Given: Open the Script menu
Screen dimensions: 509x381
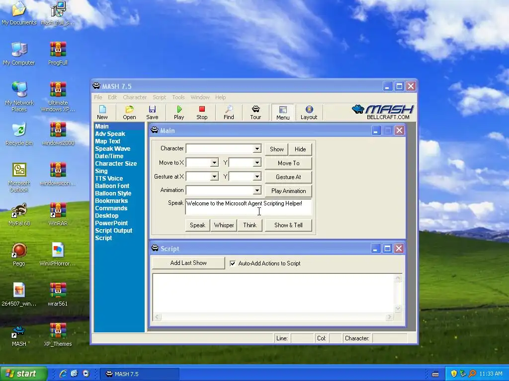Looking at the screenshot, I should coord(159,97).
